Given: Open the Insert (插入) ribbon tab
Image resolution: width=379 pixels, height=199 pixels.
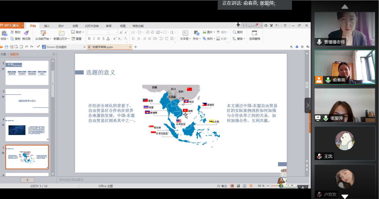Looking at the screenshot, I should (x=47, y=26).
